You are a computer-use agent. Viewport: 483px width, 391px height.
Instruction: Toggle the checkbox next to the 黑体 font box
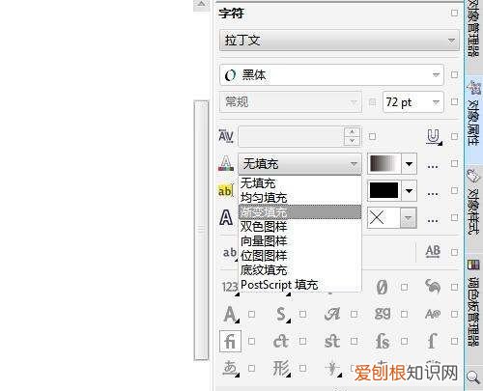click(454, 74)
